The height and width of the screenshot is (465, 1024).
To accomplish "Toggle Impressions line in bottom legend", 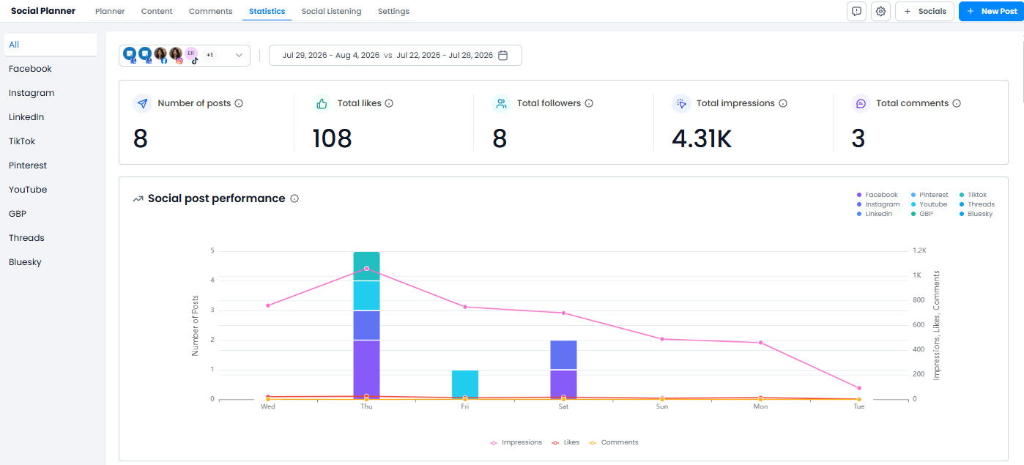I will coord(516,442).
